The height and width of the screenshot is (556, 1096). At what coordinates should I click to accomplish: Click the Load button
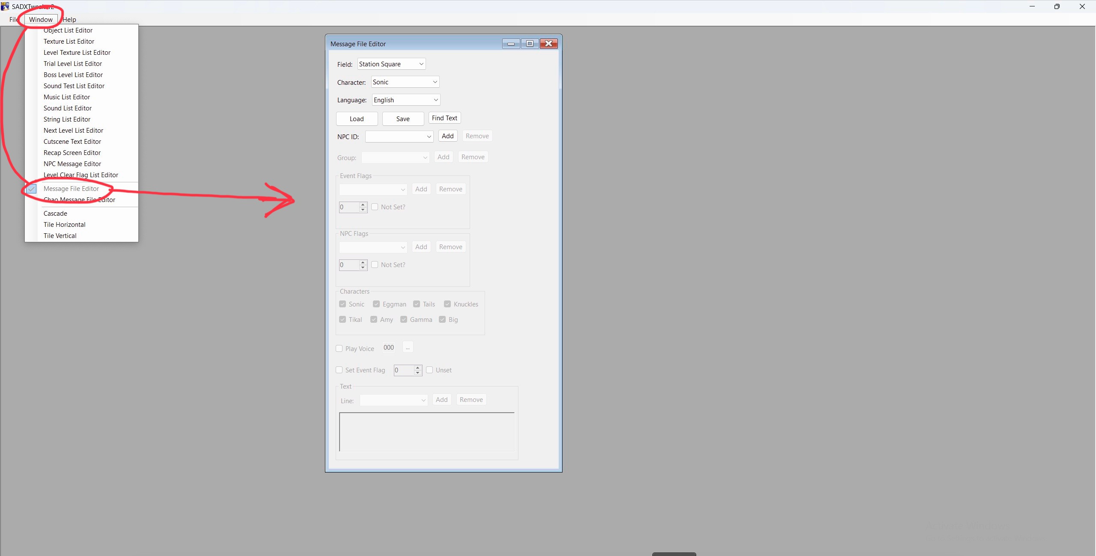point(356,119)
